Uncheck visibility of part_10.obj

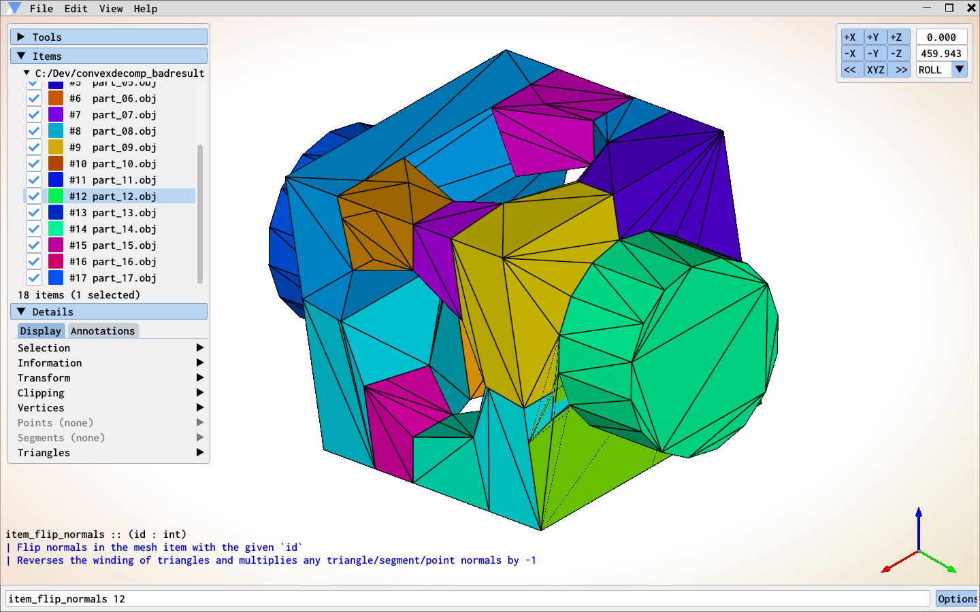[x=34, y=164]
